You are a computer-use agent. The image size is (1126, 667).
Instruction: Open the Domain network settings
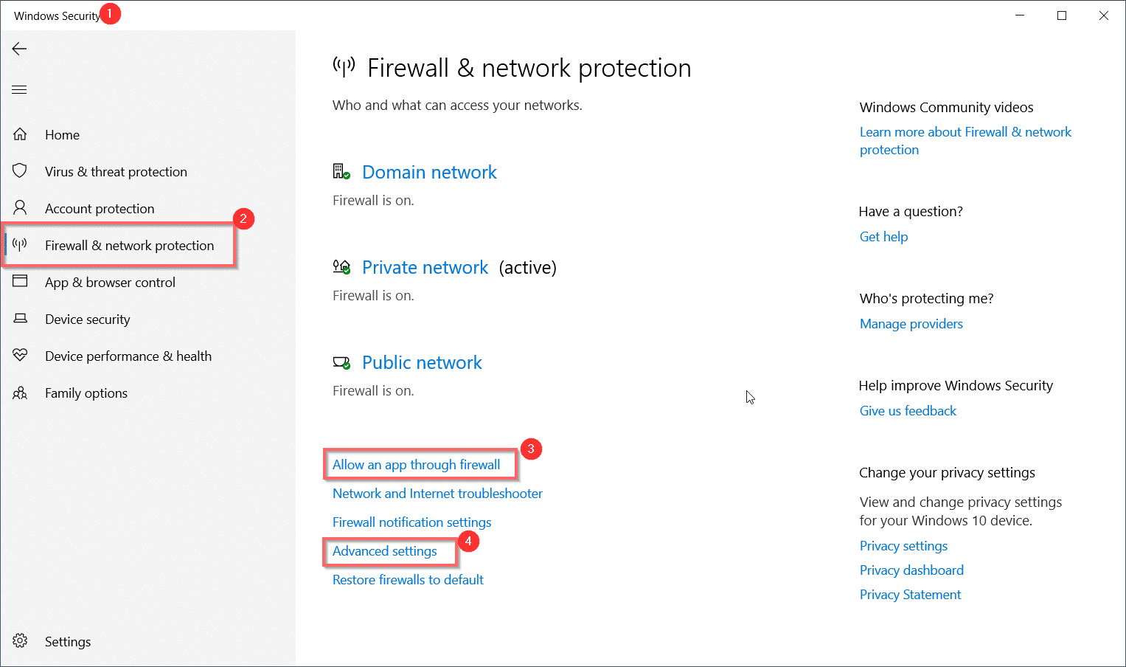click(429, 173)
